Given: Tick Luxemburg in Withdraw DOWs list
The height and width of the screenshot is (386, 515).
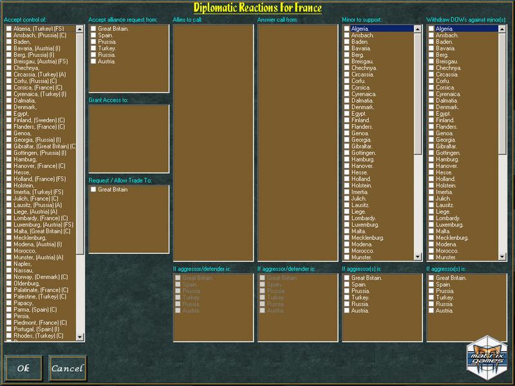Looking at the screenshot, I should pos(431,225).
